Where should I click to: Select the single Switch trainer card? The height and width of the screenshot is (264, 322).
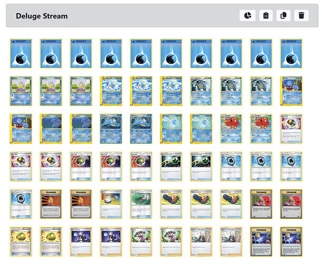(111, 204)
